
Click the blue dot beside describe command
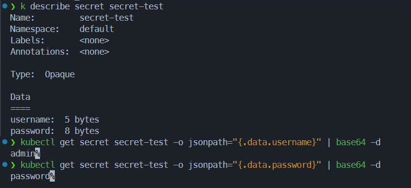tap(4, 6)
